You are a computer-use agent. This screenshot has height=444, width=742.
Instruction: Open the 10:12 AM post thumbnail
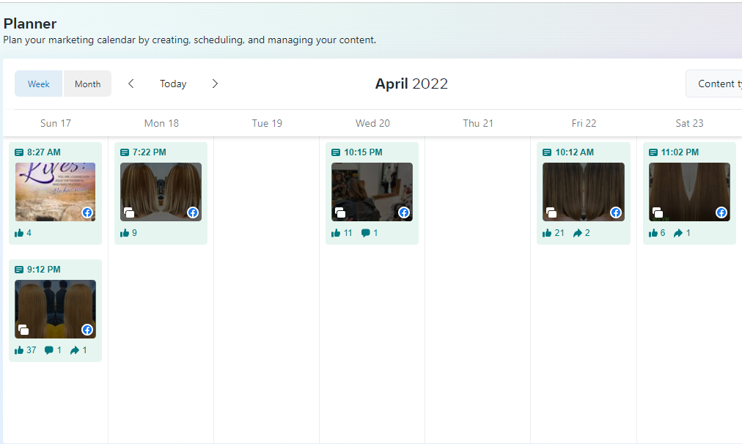point(584,191)
